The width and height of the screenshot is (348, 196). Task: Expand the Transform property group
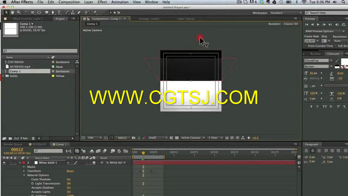24,171
